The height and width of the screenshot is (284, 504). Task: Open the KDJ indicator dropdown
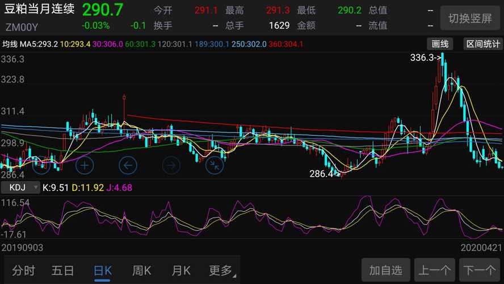20,187
